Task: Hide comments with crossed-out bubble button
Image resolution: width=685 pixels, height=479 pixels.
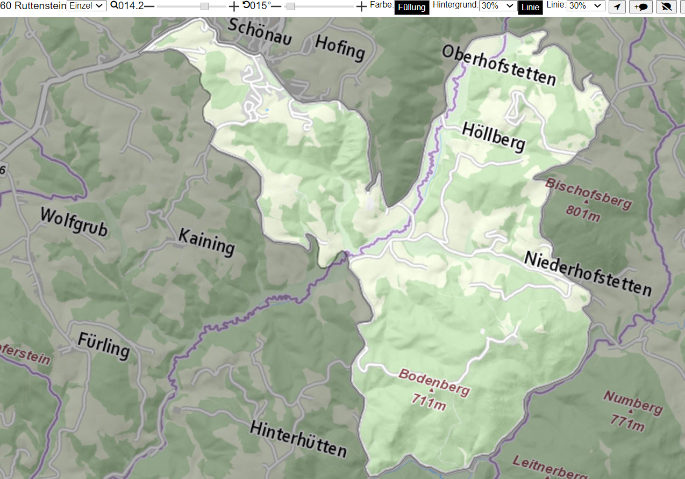Action: coord(667,6)
